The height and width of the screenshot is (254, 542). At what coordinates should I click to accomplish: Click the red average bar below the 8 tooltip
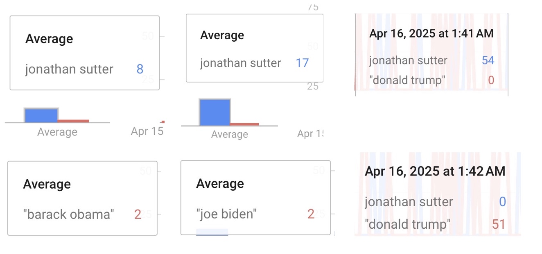click(x=73, y=121)
